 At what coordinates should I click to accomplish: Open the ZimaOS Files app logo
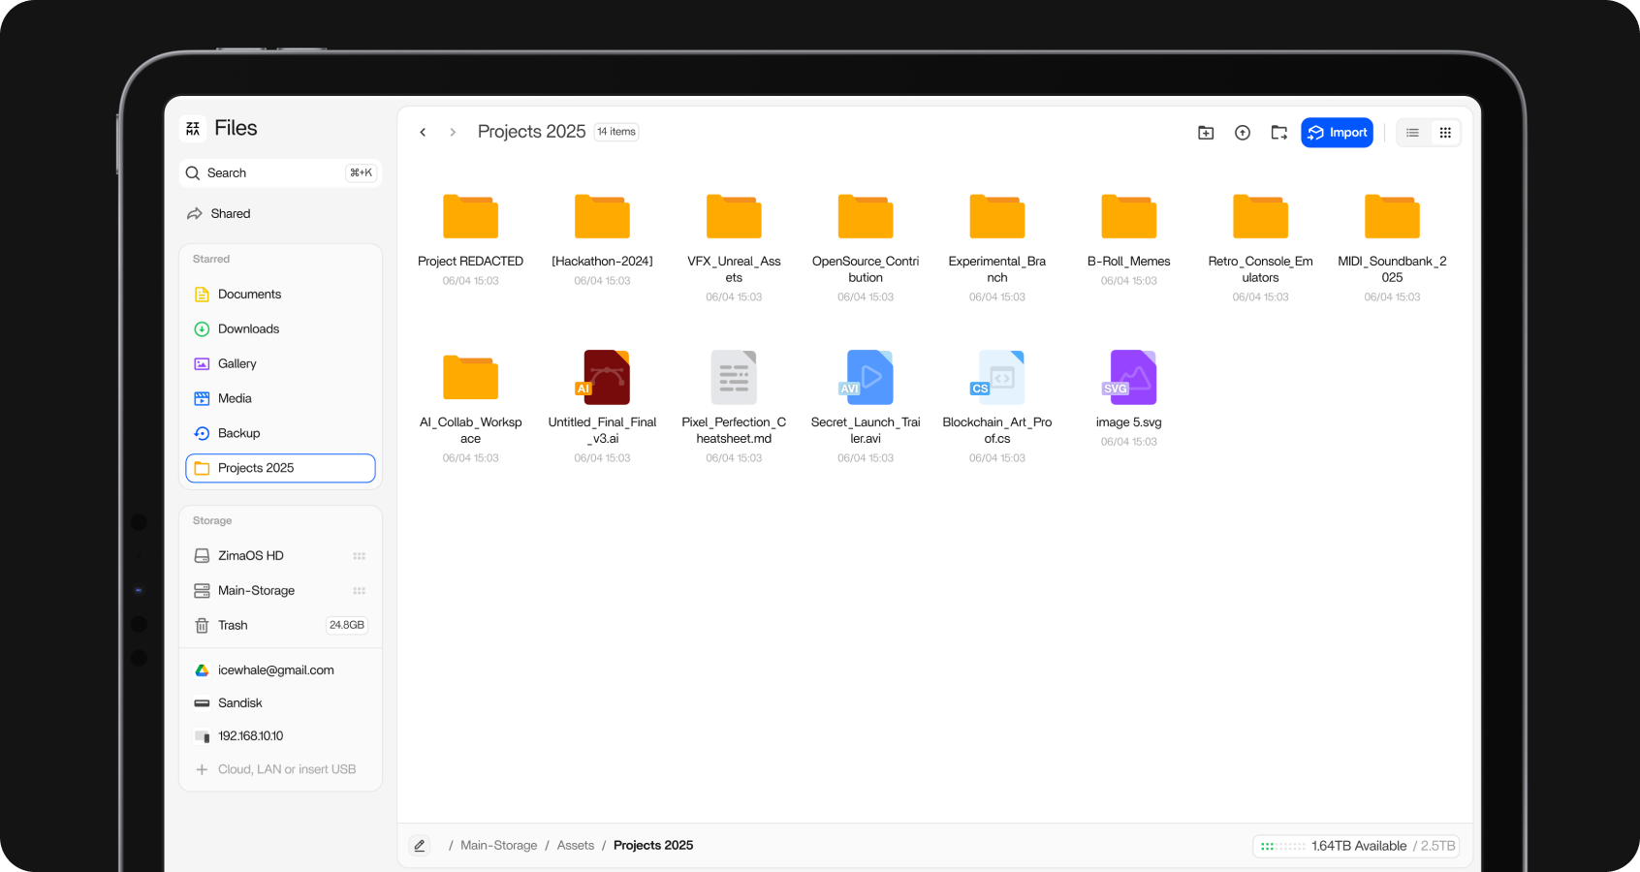point(193,127)
